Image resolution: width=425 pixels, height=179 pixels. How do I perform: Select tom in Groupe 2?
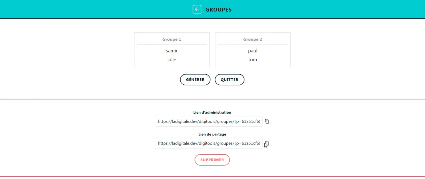coord(253,60)
